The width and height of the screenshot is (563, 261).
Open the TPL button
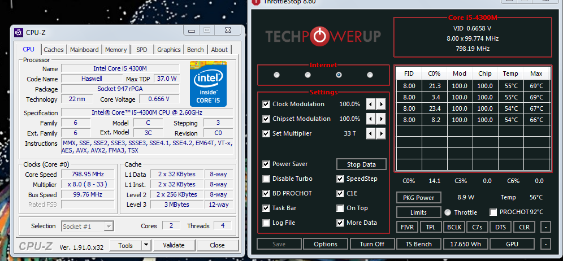(431, 227)
